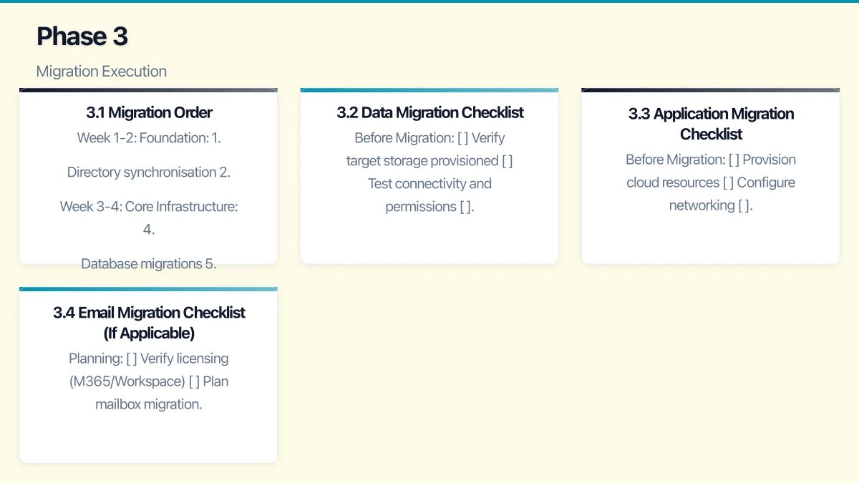Image resolution: width=859 pixels, height=483 pixels.
Task: Click the Database migrations line
Action: pos(149,264)
